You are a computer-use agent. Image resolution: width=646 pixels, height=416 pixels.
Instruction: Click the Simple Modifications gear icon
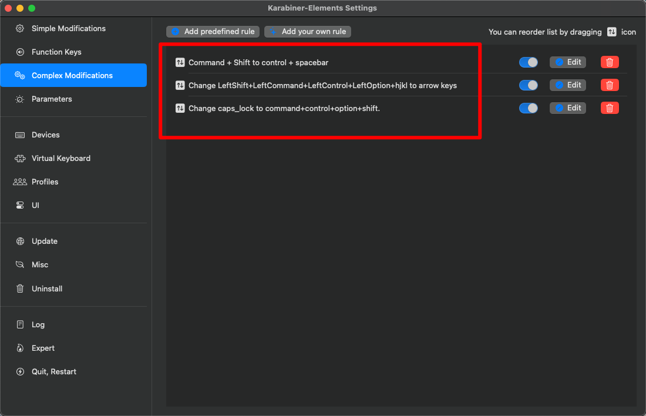click(x=20, y=28)
